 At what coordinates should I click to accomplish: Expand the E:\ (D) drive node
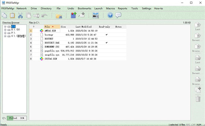tap(5, 30)
